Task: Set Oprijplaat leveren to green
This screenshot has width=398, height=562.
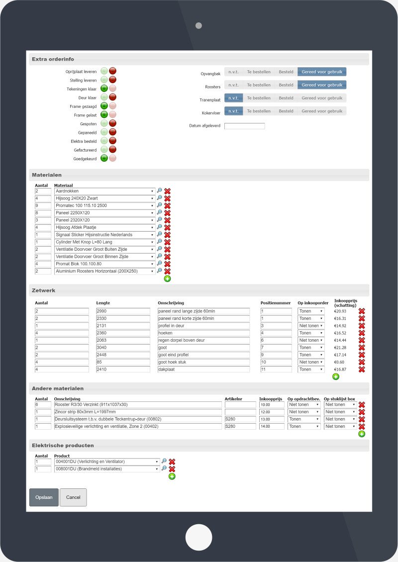Action: click(104, 71)
